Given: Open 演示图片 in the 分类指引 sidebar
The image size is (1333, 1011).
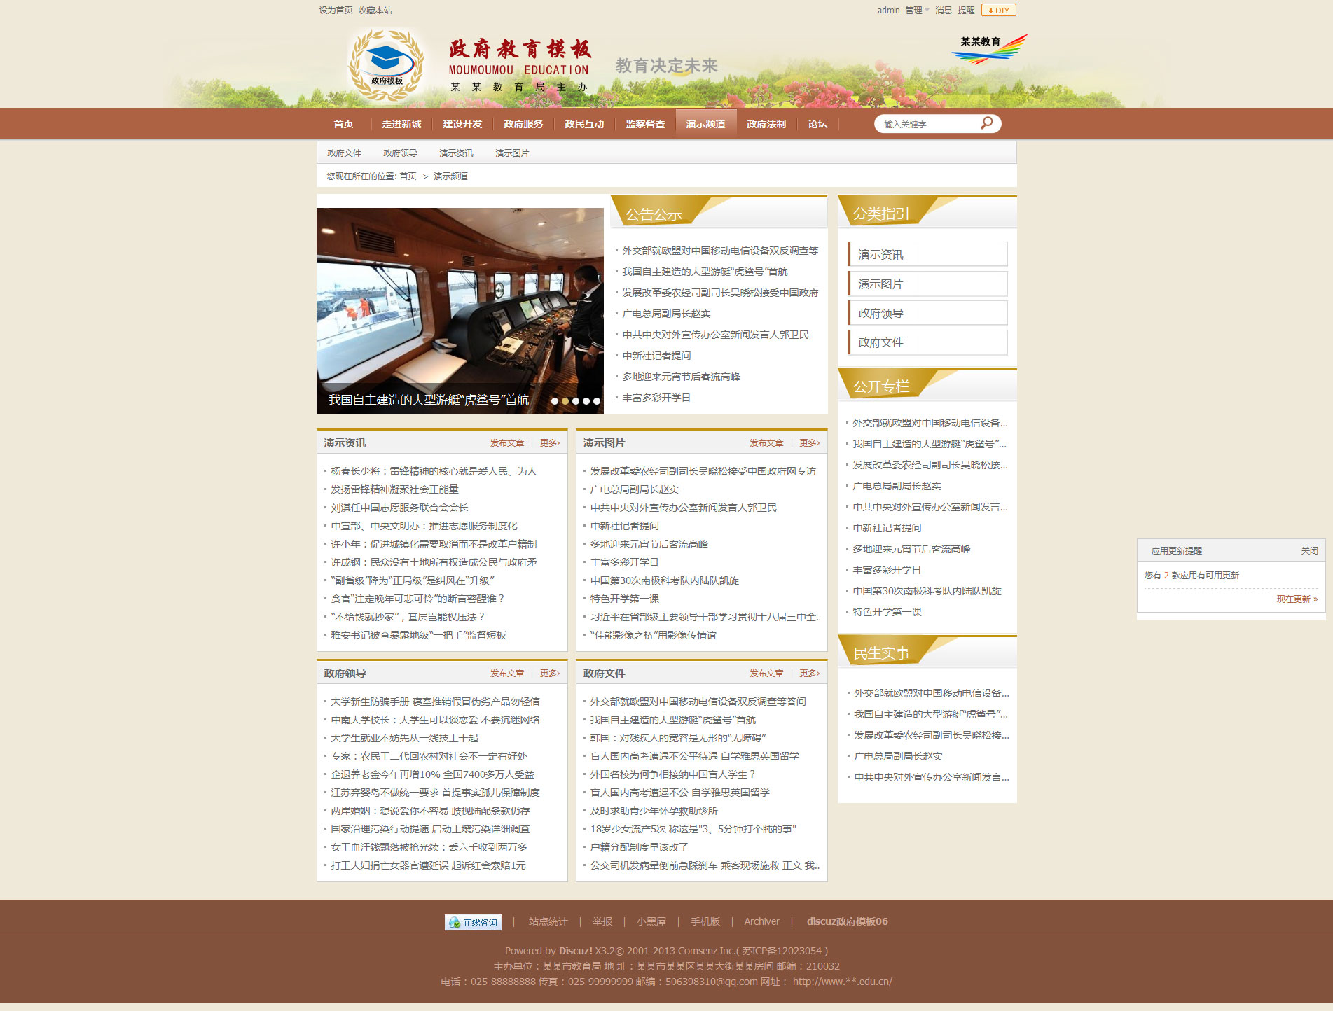Looking at the screenshot, I should click(927, 284).
